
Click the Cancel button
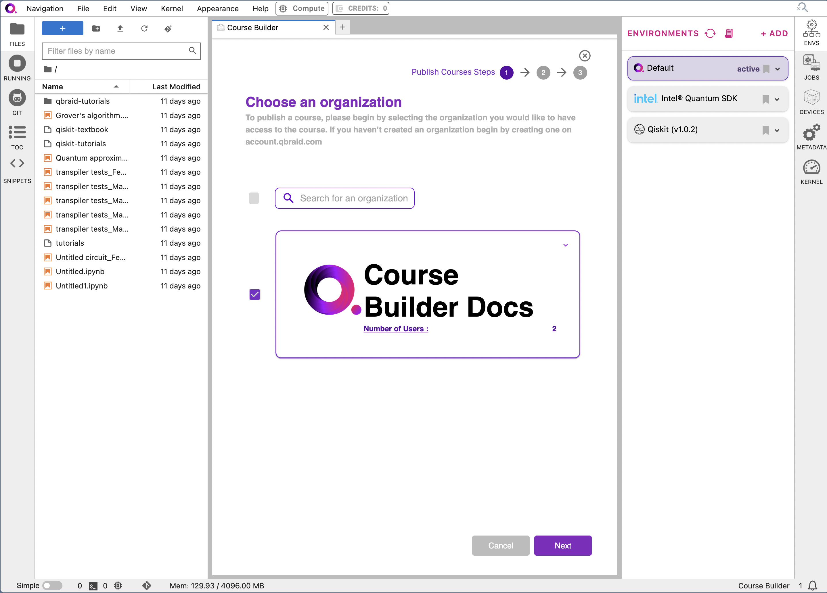[500, 545]
